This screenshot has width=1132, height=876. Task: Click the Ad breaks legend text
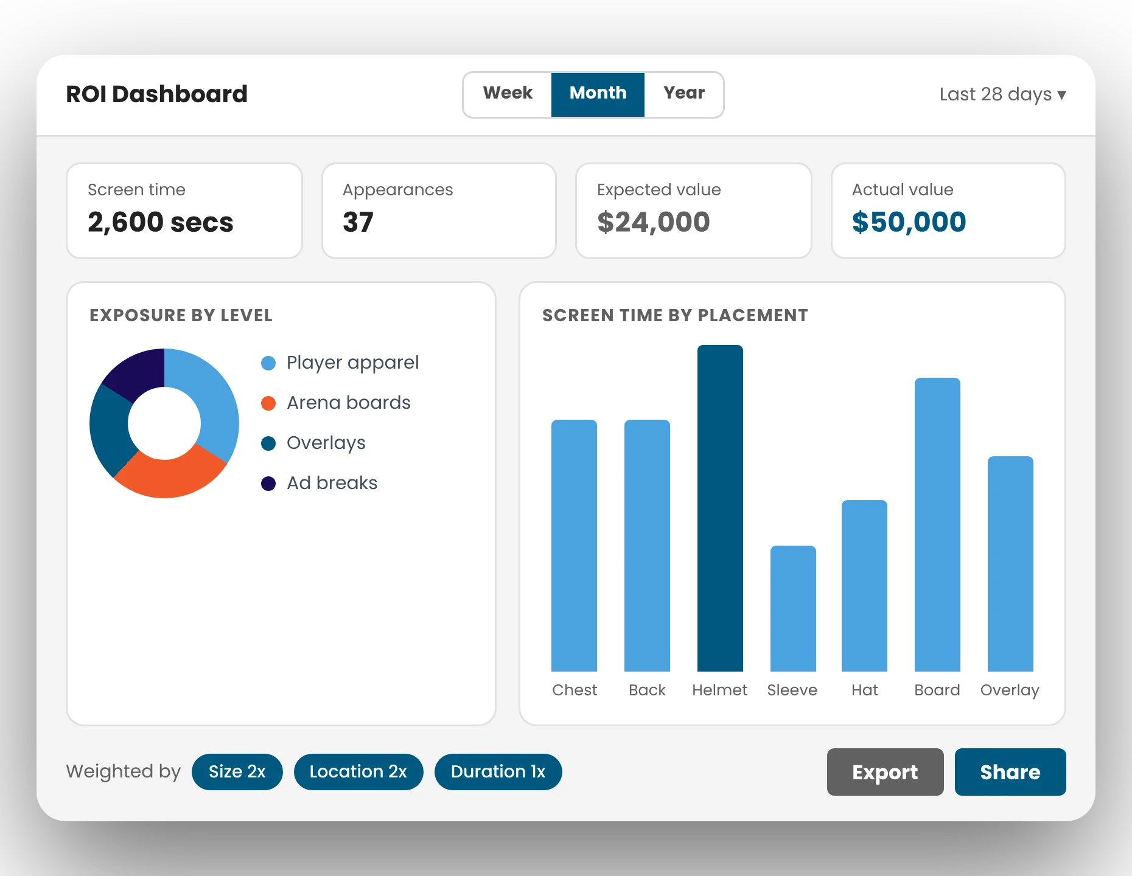tap(332, 483)
